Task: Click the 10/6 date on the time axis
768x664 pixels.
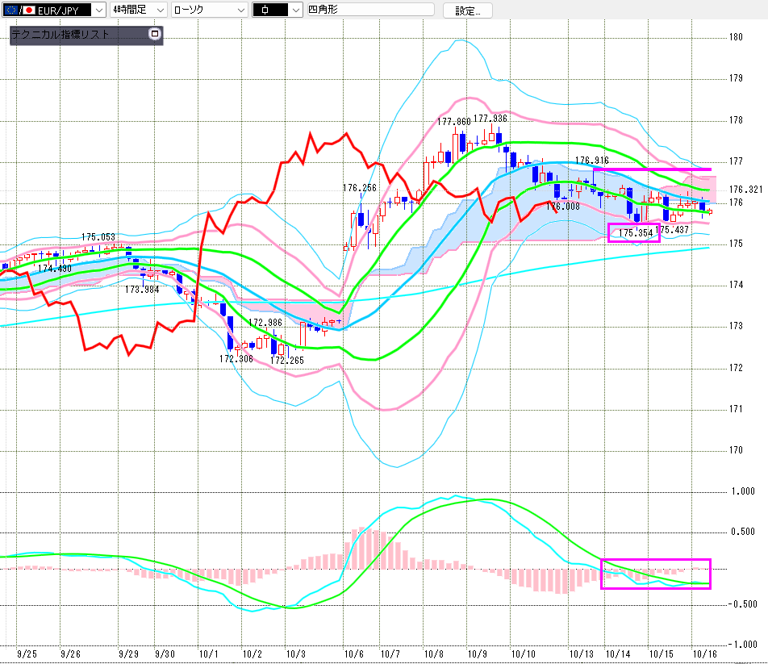Action: tap(352, 654)
